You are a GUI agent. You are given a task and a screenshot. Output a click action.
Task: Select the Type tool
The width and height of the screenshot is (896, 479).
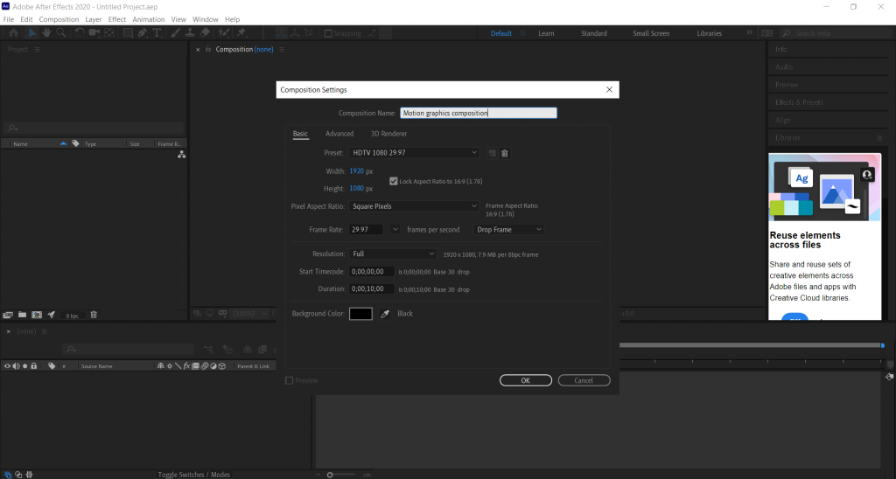pyautogui.click(x=157, y=33)
